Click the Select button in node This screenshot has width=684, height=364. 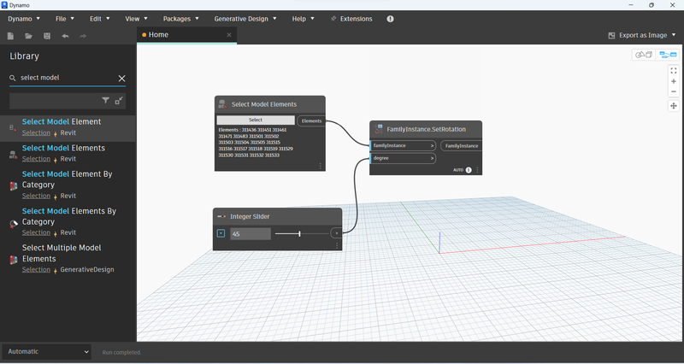point(256,120)
